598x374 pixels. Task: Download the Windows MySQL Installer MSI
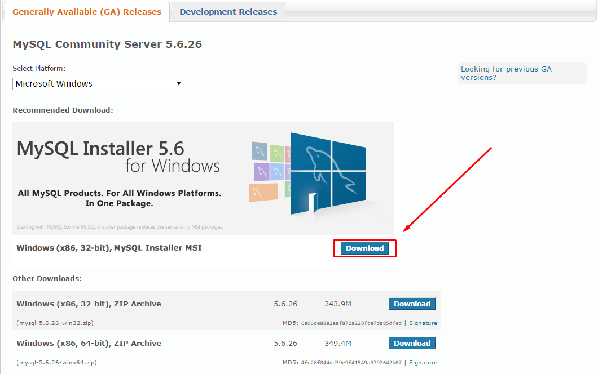click(364, 248)
